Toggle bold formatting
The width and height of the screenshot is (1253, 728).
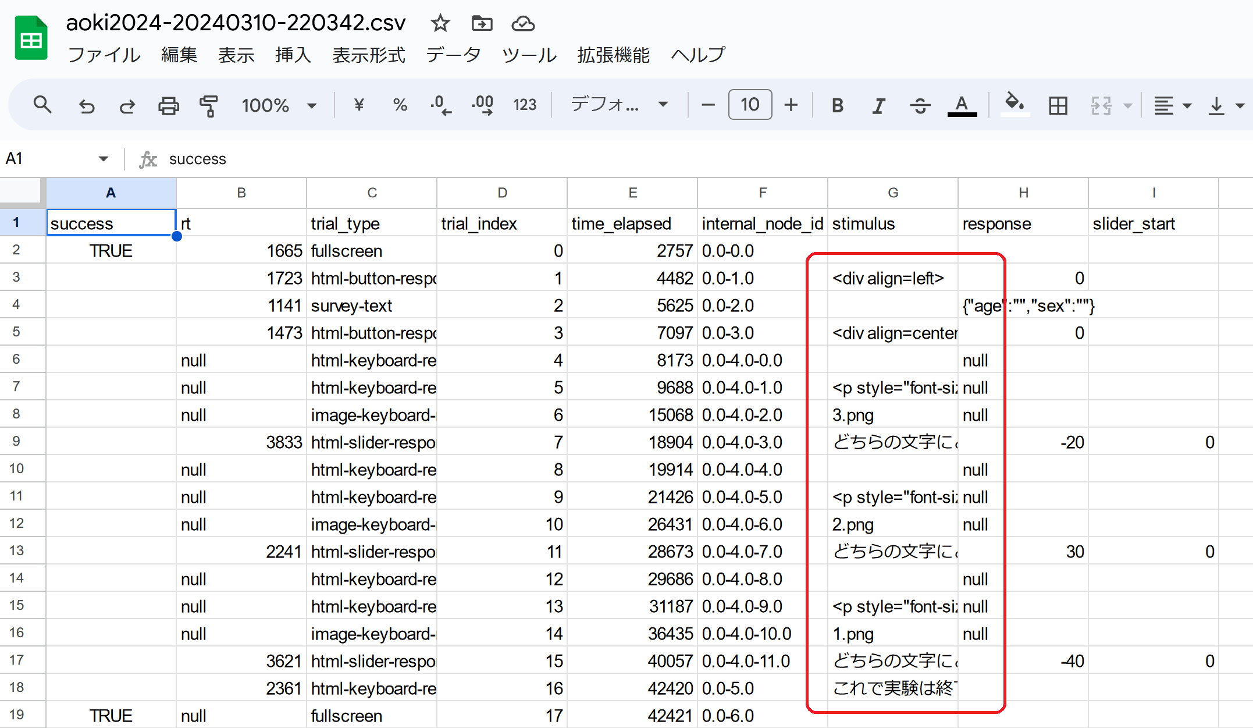pyautogui.click(x=837, y=105)
